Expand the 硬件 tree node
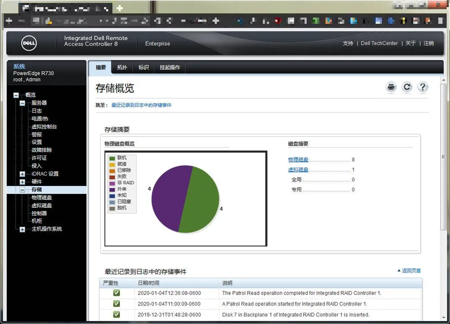 click(23, 182)
